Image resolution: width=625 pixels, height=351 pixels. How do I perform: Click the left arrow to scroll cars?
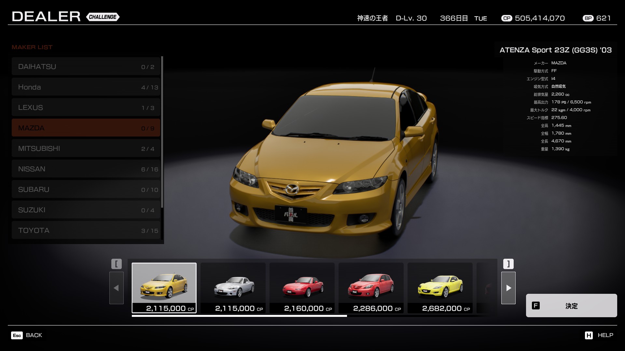(x=116, y=288)
